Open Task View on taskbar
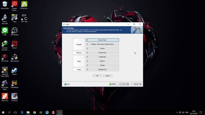 pos(15,112)
